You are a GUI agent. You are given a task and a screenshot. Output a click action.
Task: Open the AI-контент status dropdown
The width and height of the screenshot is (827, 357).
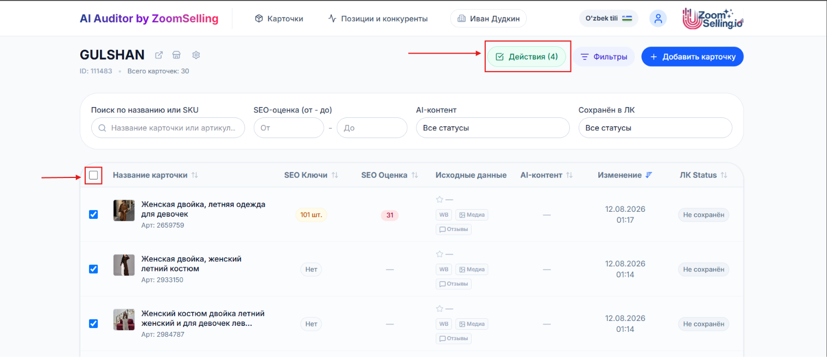tap(493, 128)
